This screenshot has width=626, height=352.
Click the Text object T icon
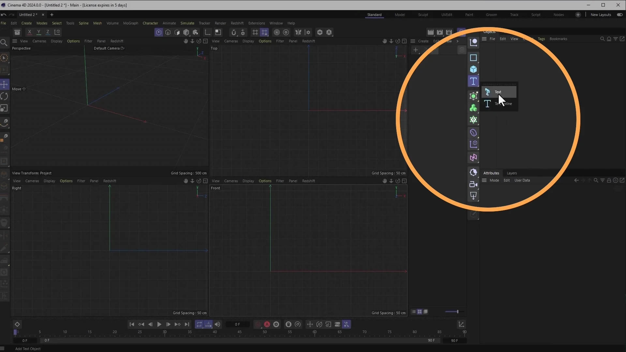[x=473, y=81]
